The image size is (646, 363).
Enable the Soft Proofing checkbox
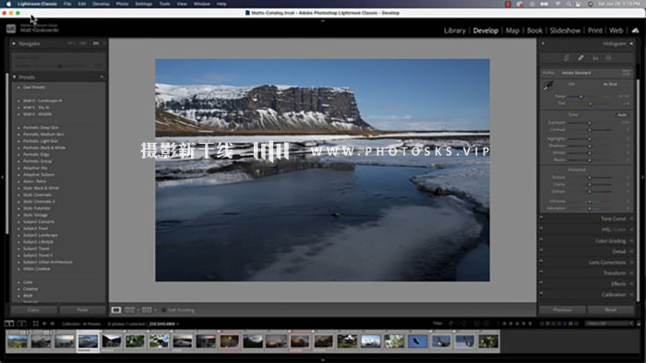pyautogui.click(x=164, y=310)
